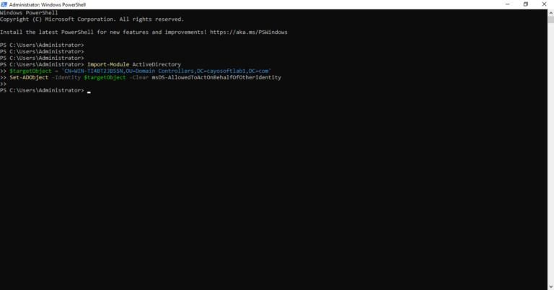Click the 'Windows PowerShell' header line in the console
Screen dimensions: 554x290
pyautogui.click(x=29, y=13)
